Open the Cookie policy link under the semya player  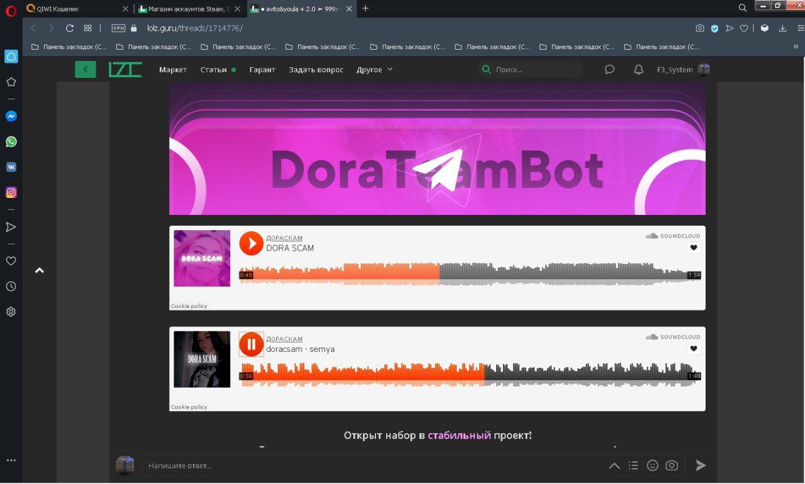[x=189, y=407]
